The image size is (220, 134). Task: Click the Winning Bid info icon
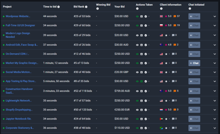pos(97,9)
